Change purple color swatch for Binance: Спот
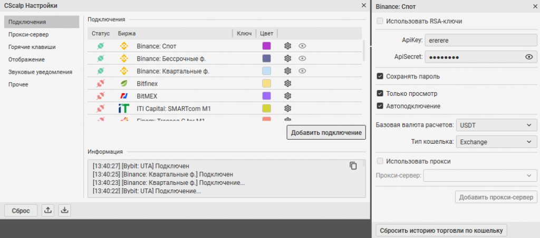This screenshot has height=238, width=540. pos(266,46)
